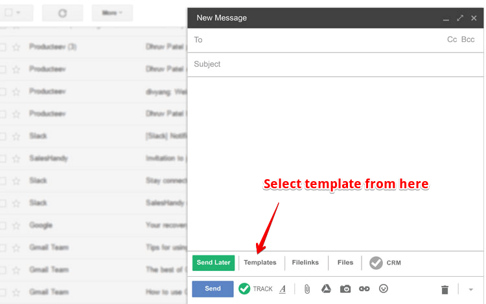The width and height of the screenshot is (486, 304).
Task: Attach files with the paperclip icon
Action: pyautogui.click(x=307, y=289)
